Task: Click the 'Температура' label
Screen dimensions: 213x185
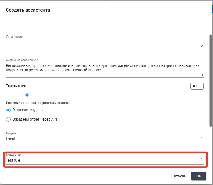Action: (x=16, y=85)
